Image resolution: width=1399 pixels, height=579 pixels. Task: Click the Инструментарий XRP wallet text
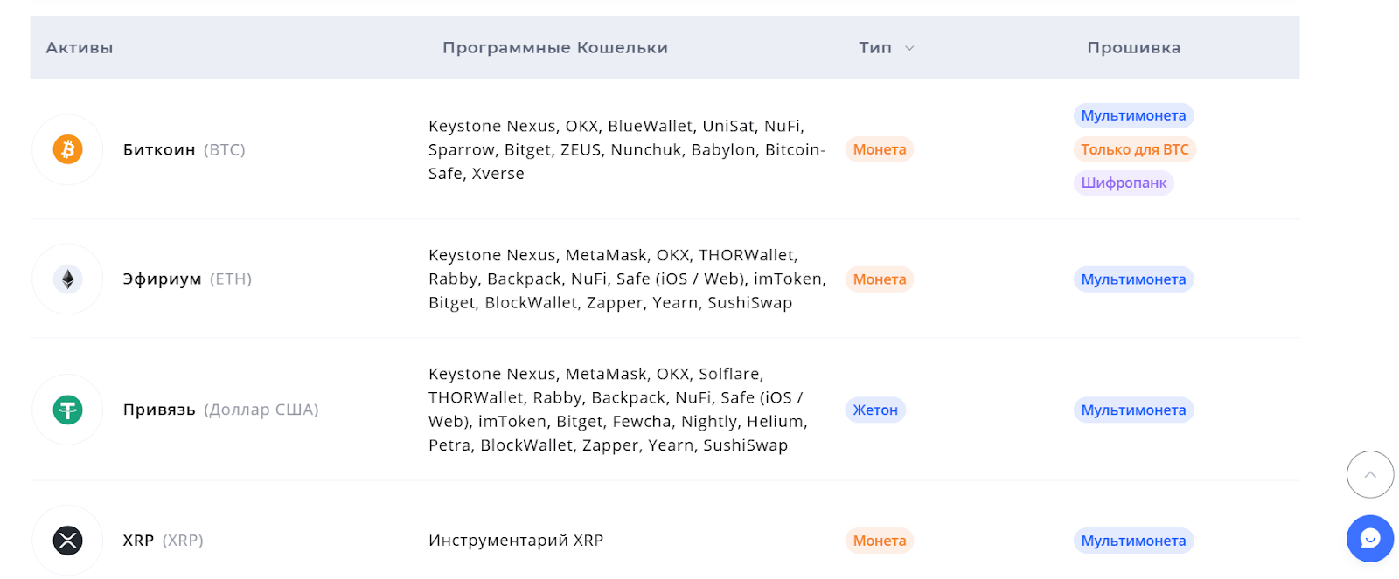click(516, 541)
